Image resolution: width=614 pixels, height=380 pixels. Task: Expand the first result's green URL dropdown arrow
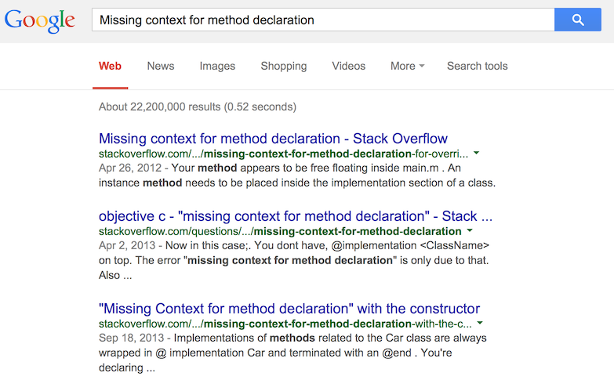[x=477, y=154]
